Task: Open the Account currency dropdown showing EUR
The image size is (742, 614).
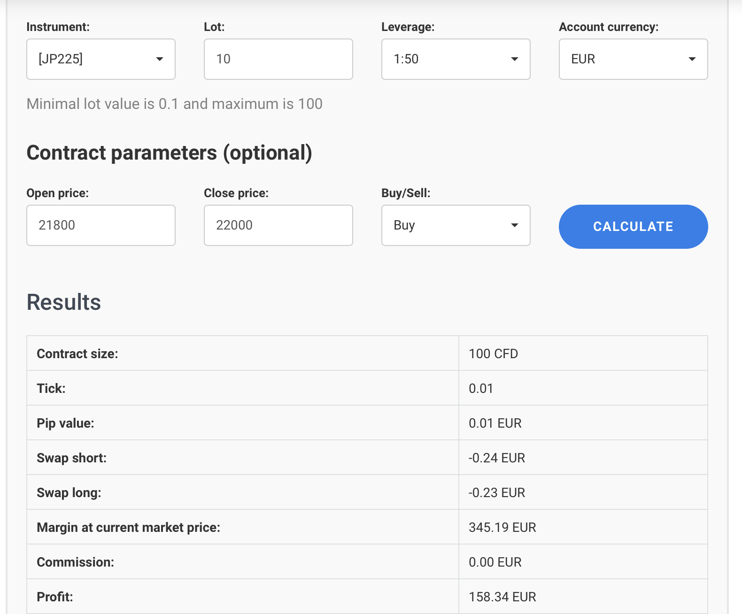Action: [633, 59]
